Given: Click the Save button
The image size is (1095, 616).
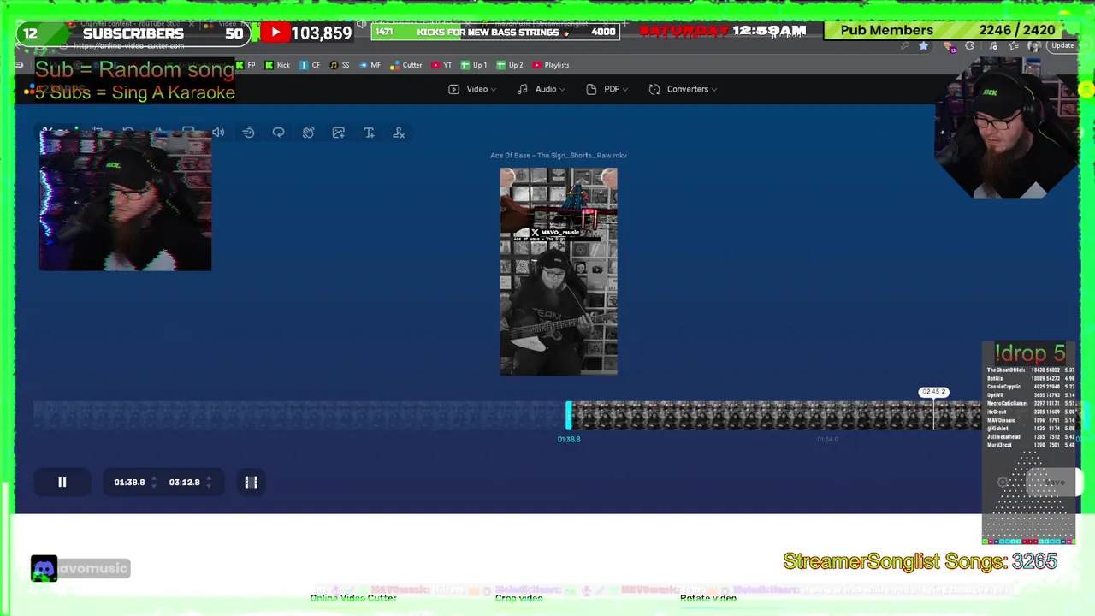Looking at the screenshot, I should (x=1055, y=483).
